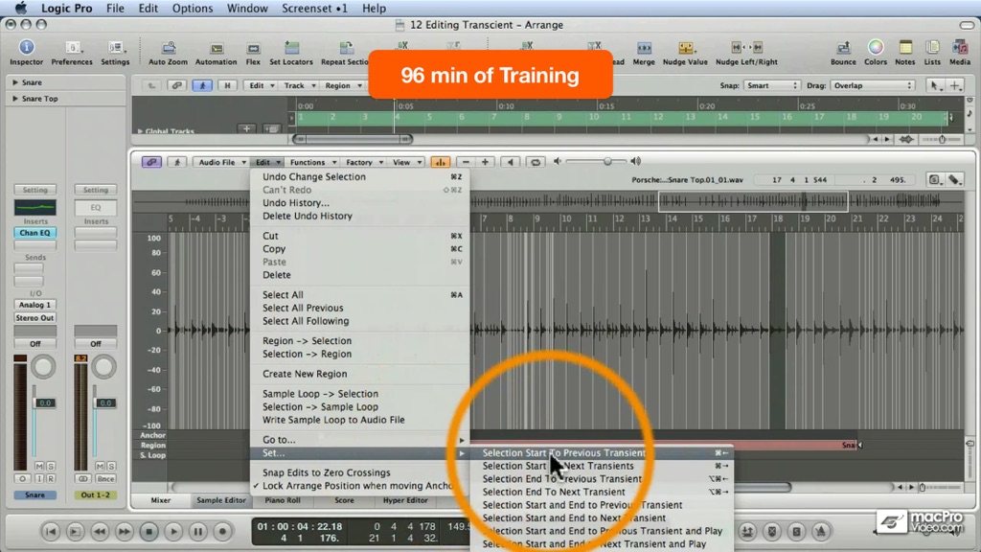Enable the Flex view icon
Image resolution: width=981 pixels, height=552 pixels.
pyautogui.click(x=253, y=48)
